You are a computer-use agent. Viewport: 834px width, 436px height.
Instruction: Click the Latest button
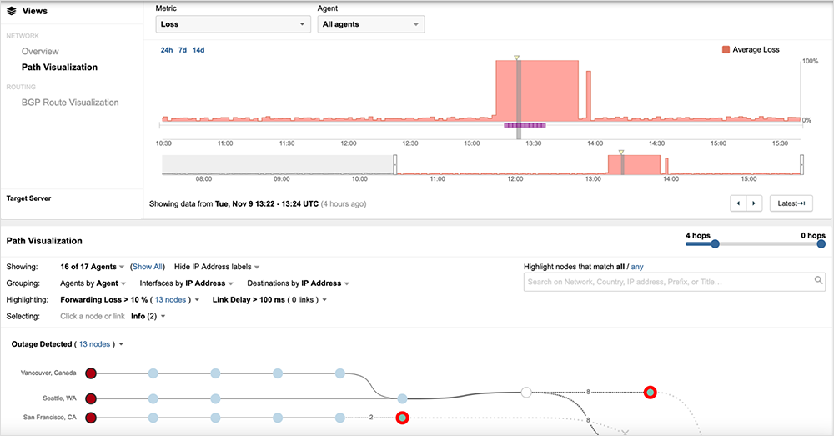(x=790, y=203)
